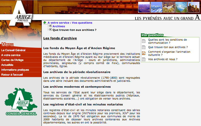Click the arrow icon beside 'Que trouve-ton aux archives ?' breadcrumb
Image resolution: width=201 pixels, height=126 pixels.
[51, 30]
